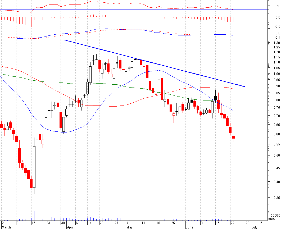Click the 0.45 price axis label
Viewport: 281px width, 229px height.
click(277, 168)
